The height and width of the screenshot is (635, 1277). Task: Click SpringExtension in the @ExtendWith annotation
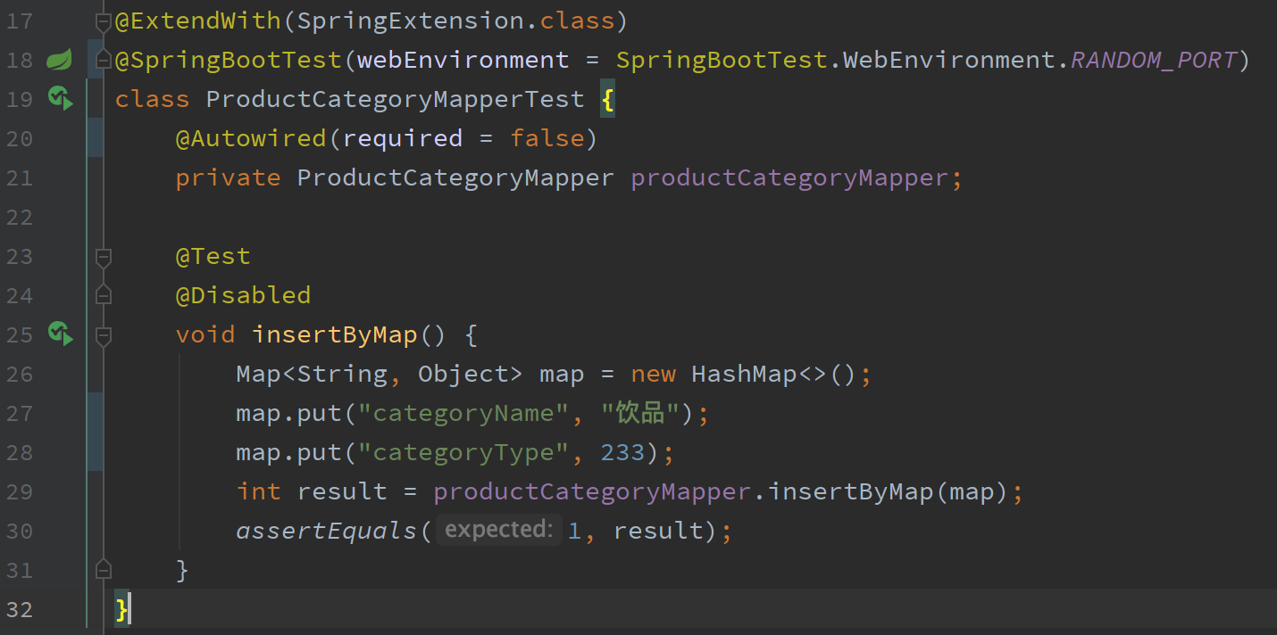[x=411, y=21]
